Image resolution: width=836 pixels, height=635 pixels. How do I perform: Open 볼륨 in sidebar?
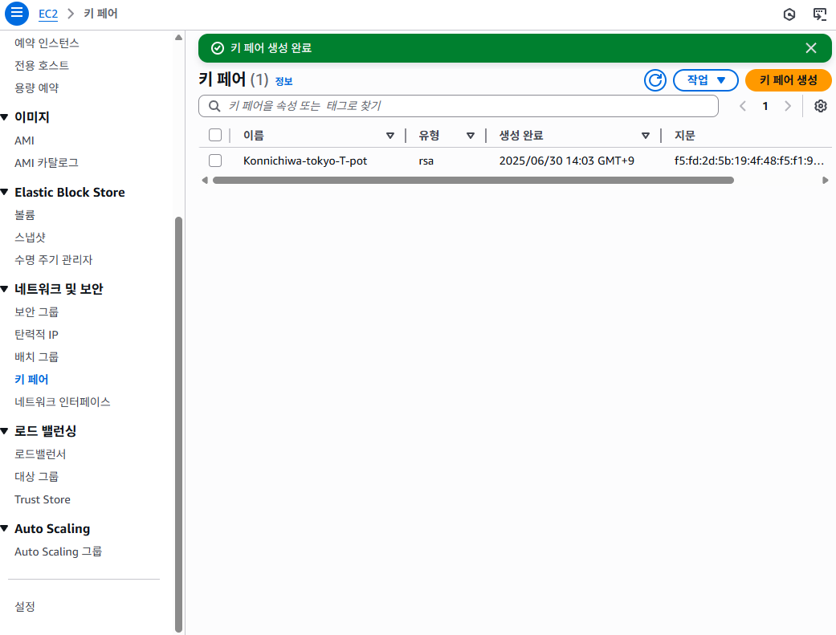coord(25,215)
